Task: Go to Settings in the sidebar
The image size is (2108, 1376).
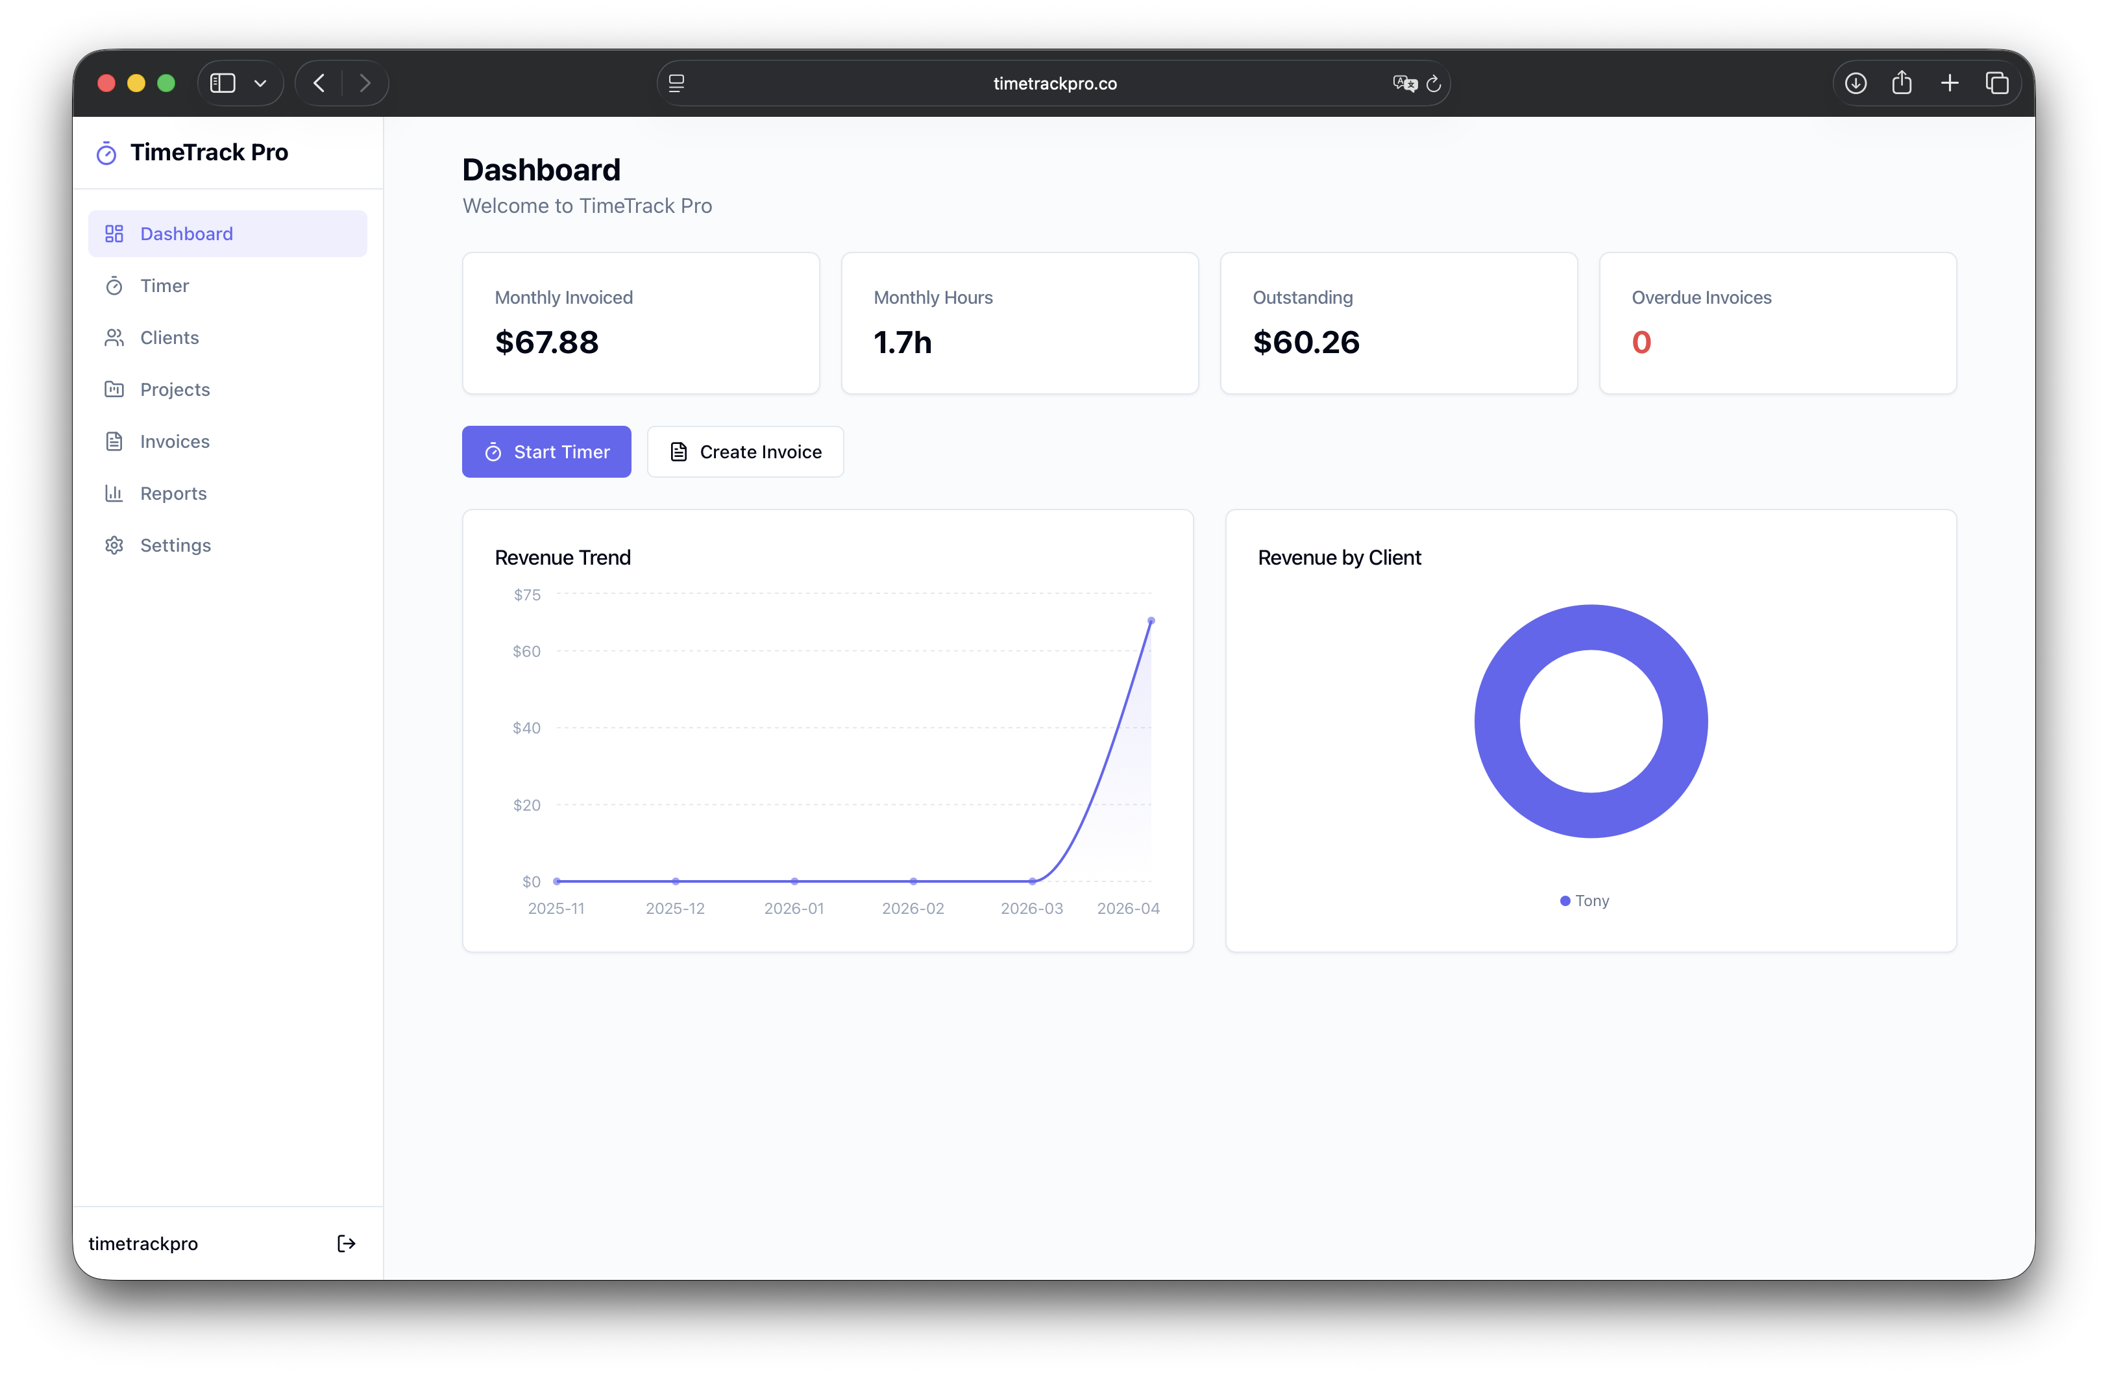Action: (x=175, y=545)
